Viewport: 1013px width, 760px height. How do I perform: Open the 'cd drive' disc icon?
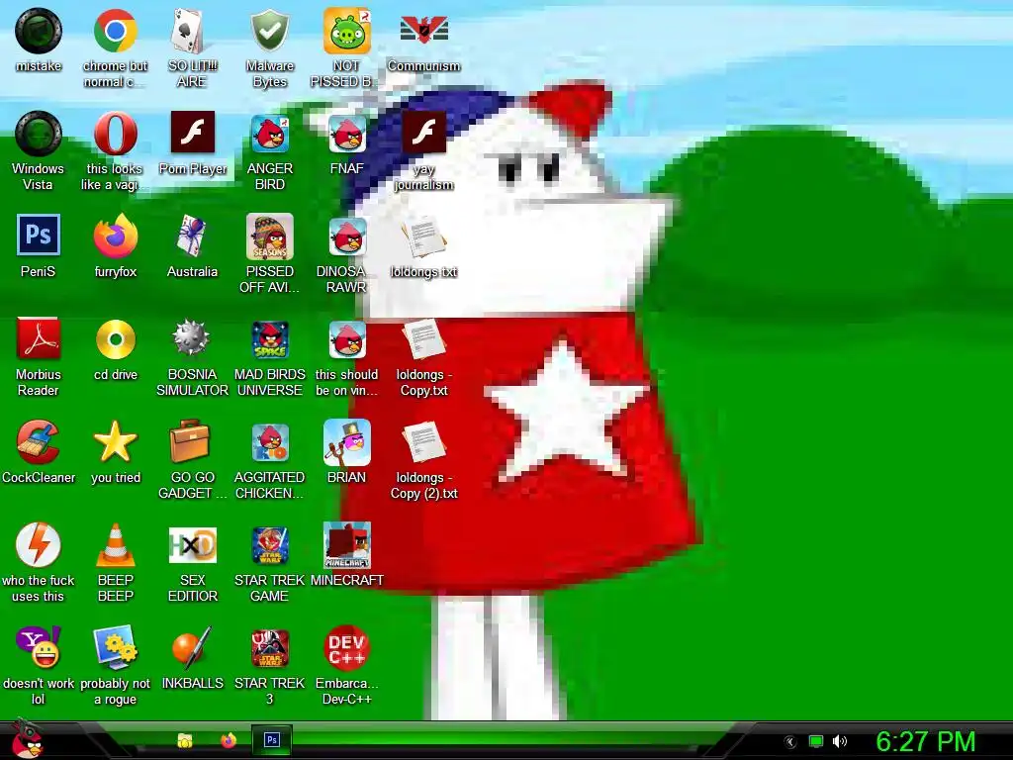115,339
